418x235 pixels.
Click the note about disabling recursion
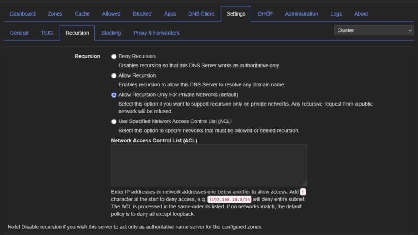pos(135,227)
